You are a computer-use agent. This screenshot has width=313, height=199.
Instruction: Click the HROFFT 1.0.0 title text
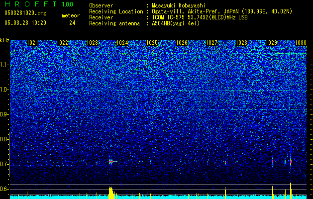pos(39,4)
